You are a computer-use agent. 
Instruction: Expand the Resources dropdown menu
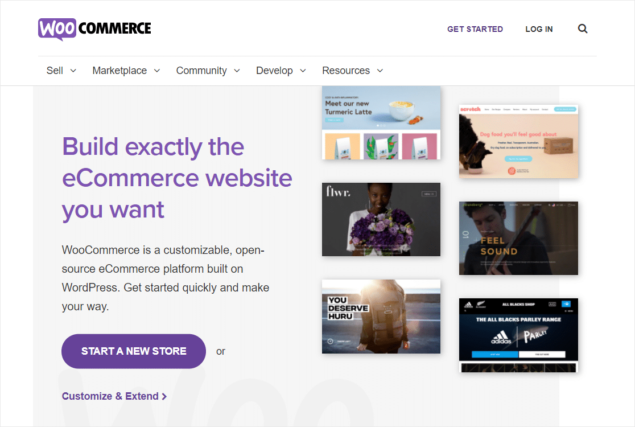(x=352, y=71)
